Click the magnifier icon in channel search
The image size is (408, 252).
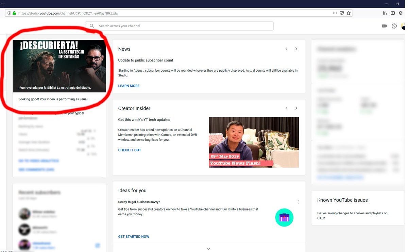[92, 26]
